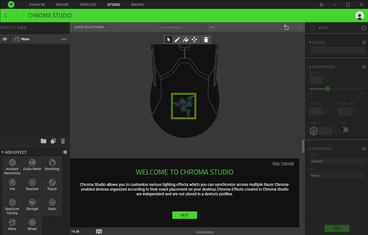Add the Fire effect
This screenshot has width=368, height=235.
[12, 186]
